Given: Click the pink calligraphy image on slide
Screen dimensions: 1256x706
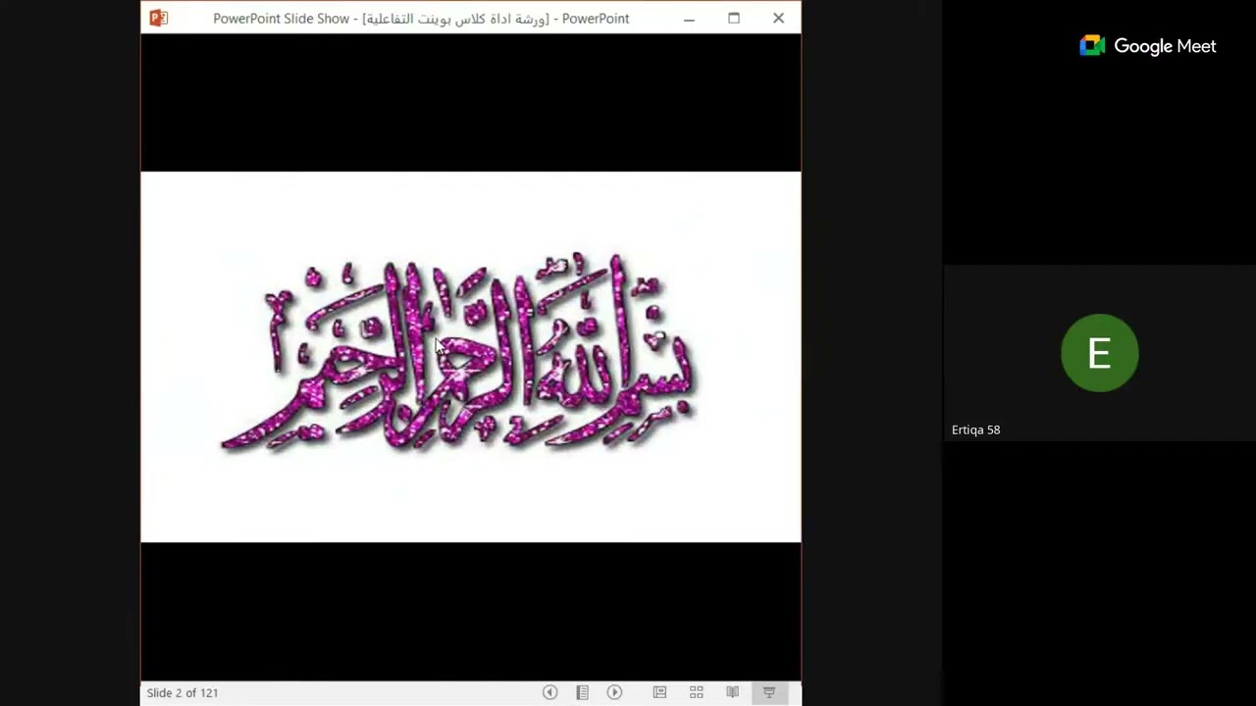Looking at the screenshot, I should click(x=458, y=353).
